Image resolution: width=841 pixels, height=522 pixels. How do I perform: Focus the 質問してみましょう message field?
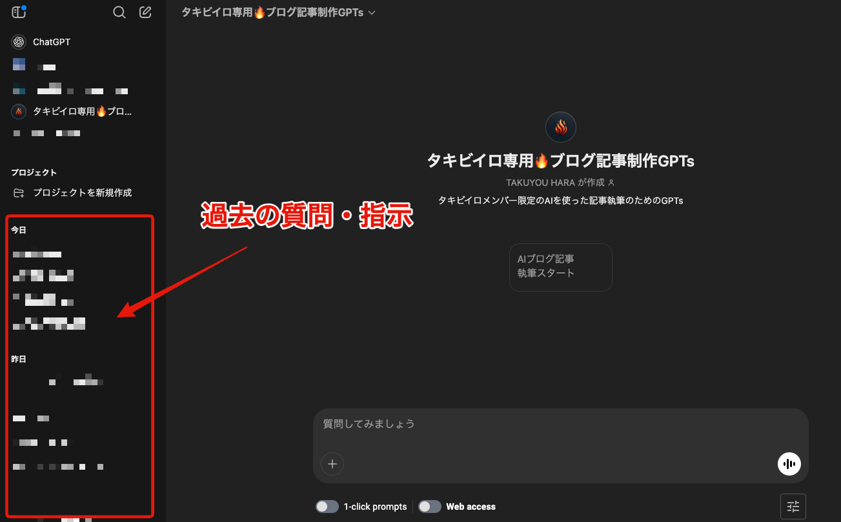[560, 424]
